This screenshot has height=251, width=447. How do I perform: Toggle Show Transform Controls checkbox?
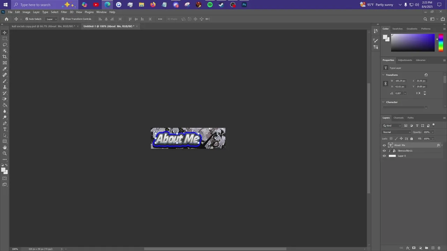click(63, 19)
